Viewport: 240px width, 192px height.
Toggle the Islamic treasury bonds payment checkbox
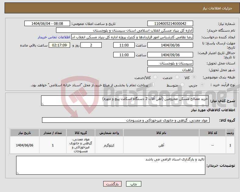click(153, 84)
